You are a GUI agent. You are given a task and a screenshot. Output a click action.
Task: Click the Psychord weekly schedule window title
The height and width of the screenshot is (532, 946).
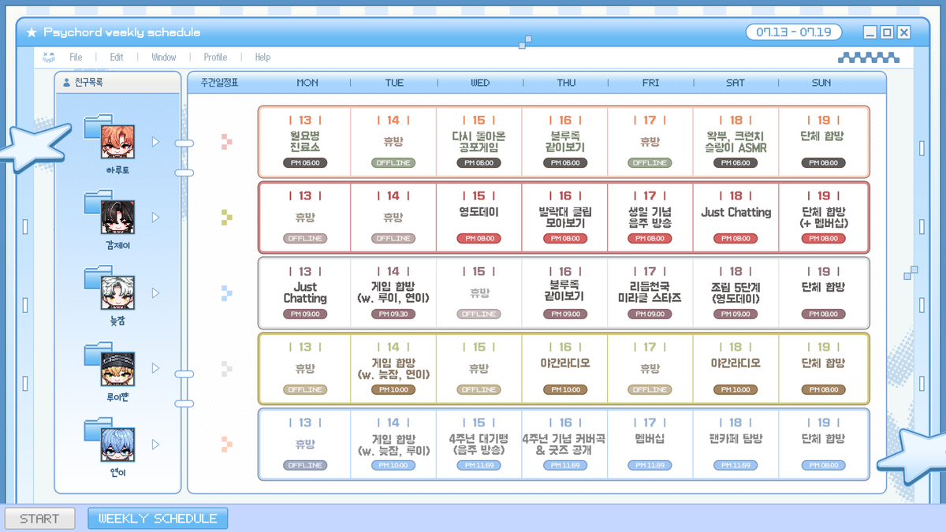tap(122, 32)
